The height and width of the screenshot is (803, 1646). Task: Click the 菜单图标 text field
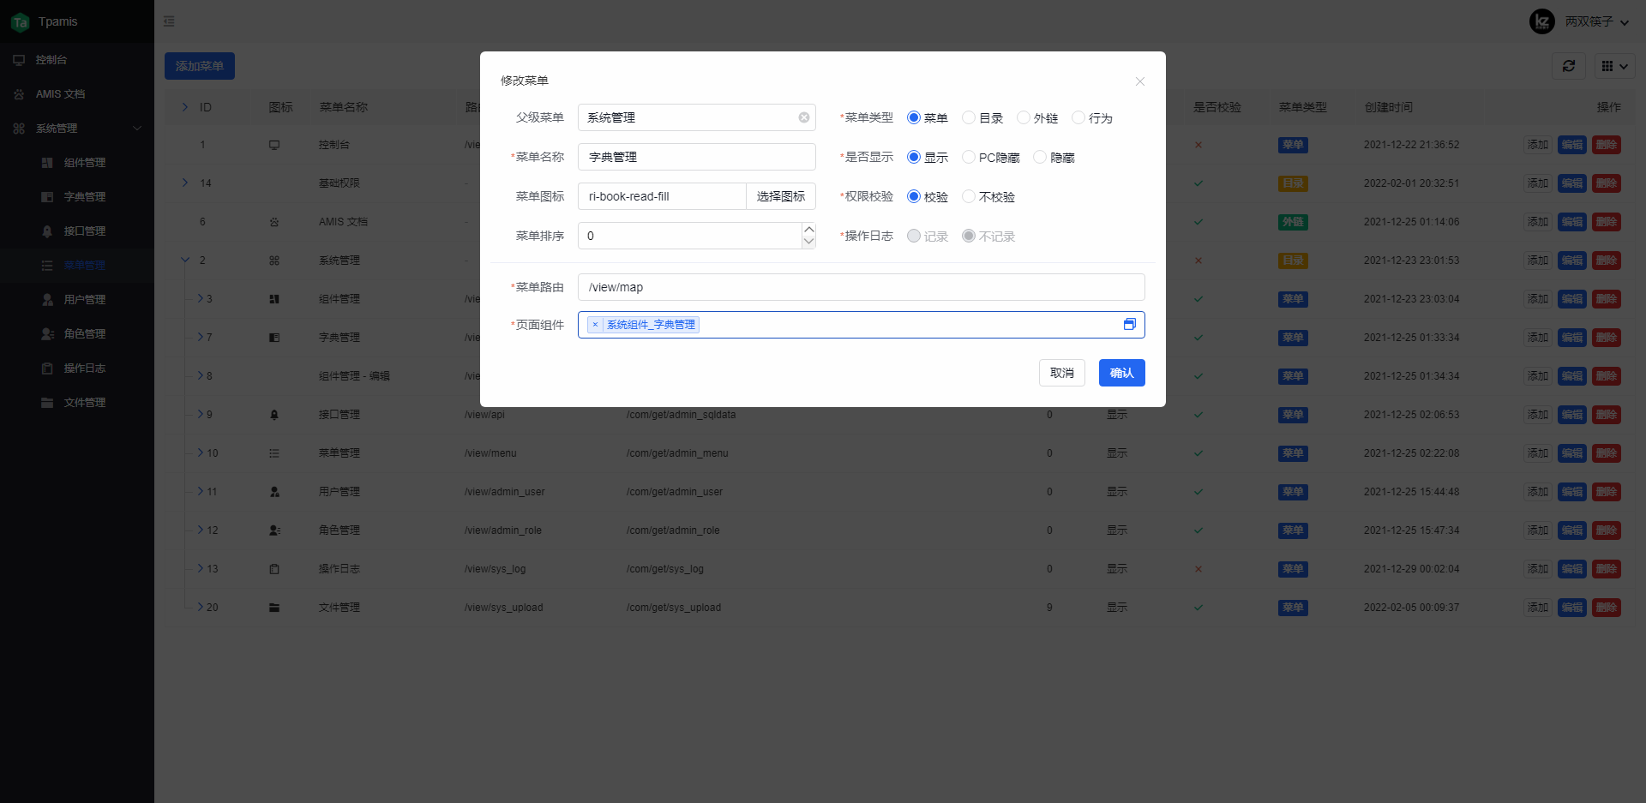click(662, 196)
